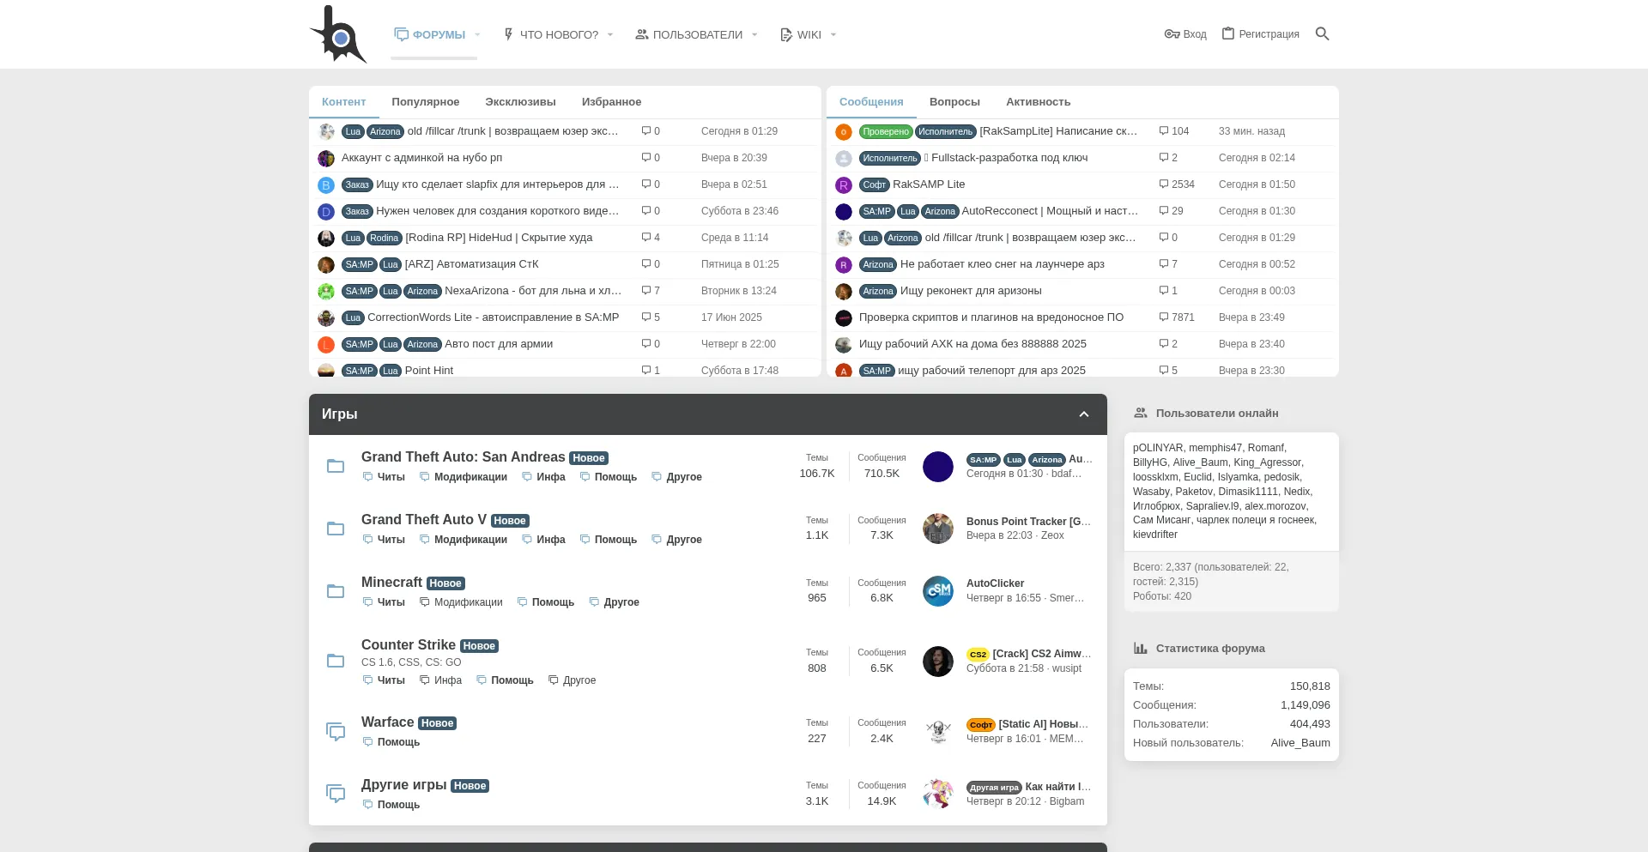
Task: Click the AutoClicker thread avatar
Action: click(937, 591)
